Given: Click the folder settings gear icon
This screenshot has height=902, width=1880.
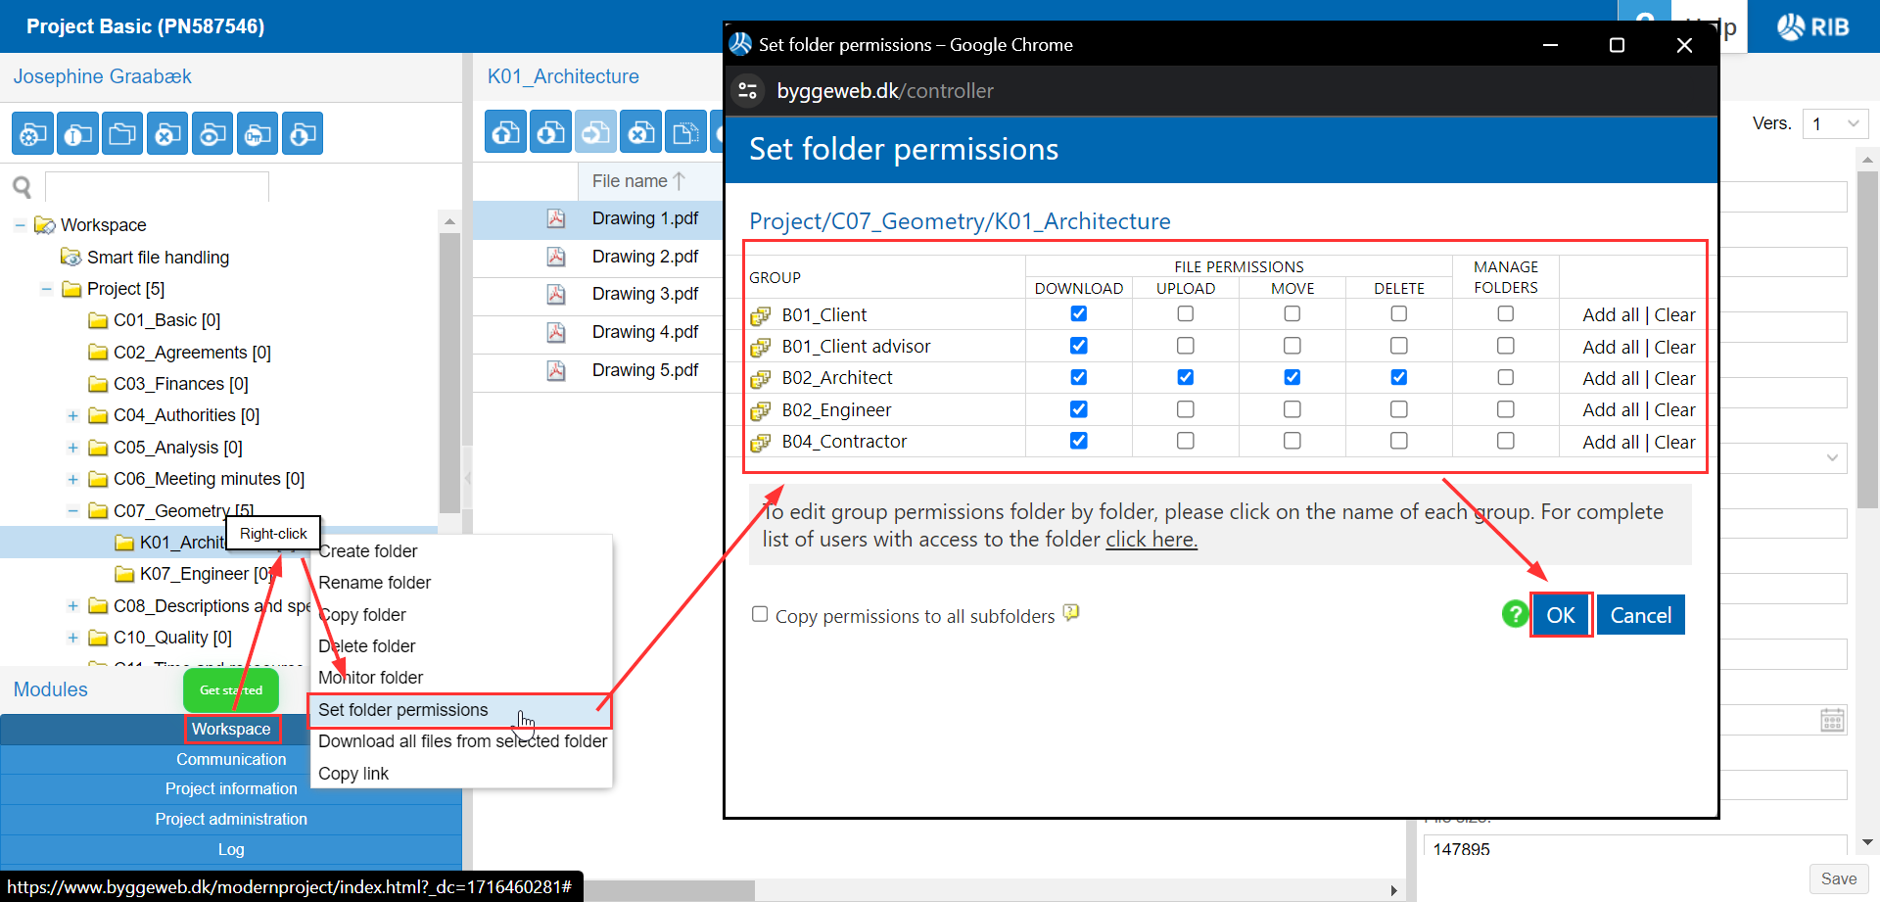Looking at the screenshot, I should 32,134.
